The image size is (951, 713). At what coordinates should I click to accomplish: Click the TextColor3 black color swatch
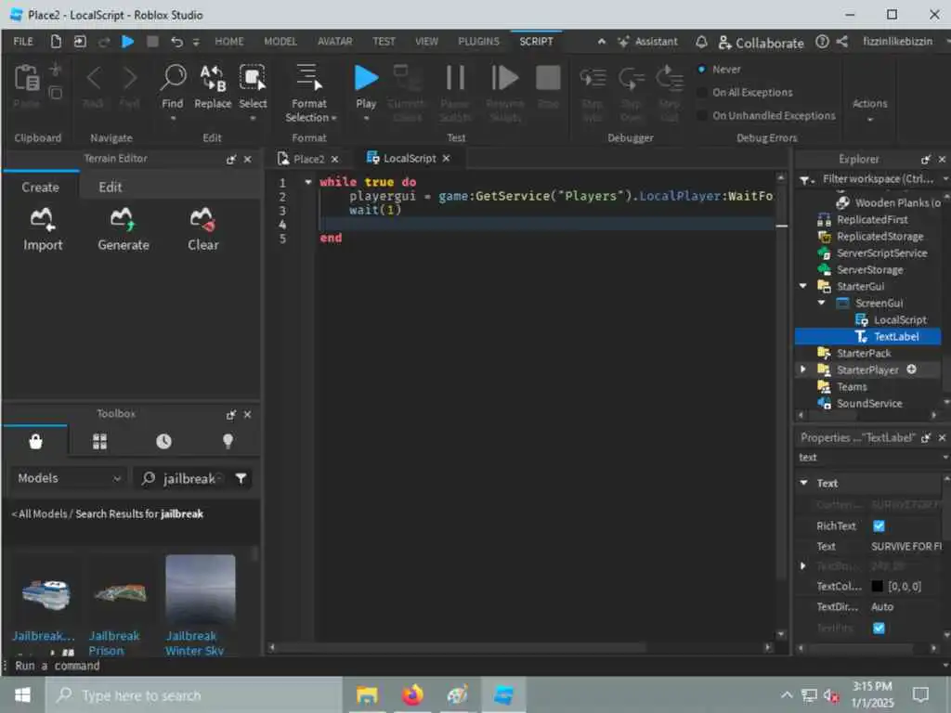tap(877, 587)
